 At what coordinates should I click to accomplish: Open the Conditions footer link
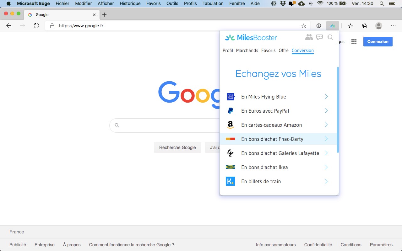pos(351,245)
